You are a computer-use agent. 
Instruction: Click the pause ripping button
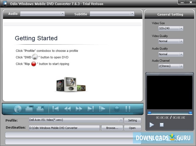[x=128, y=109]
